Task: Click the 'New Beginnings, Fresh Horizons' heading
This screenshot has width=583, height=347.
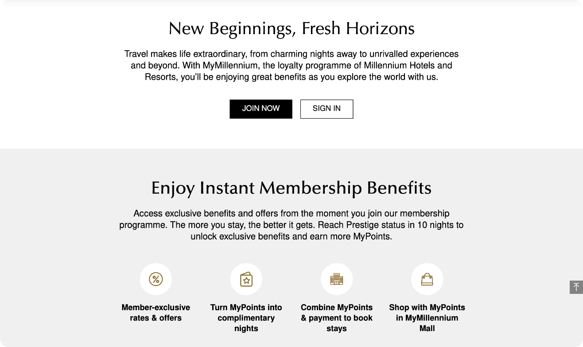Action: coord(291,28)
